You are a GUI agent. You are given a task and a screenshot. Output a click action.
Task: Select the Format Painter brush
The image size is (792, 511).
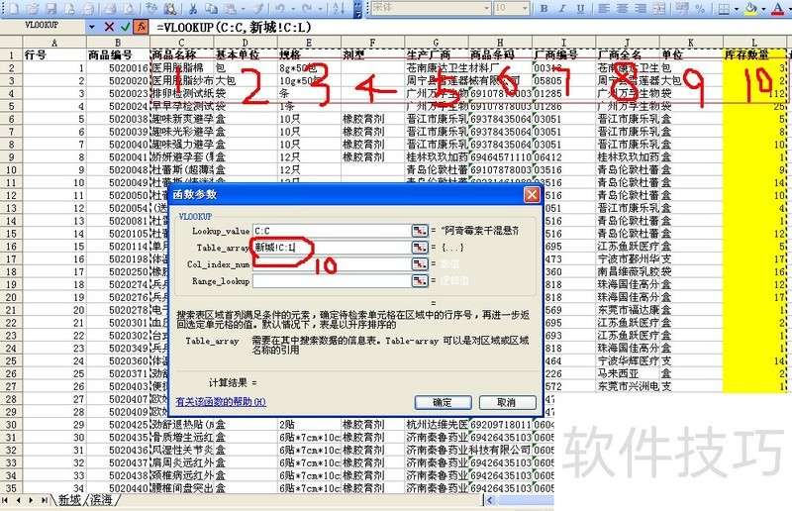pyautogui.click(x=257, y=9)
